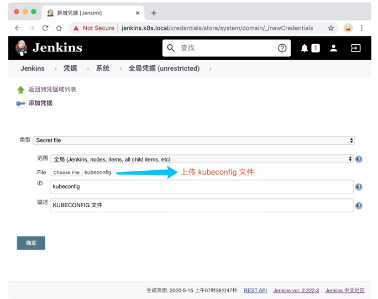This screenshot has height=299, width=378.
Task: Open the Secret file type dropdown
Action: (193, 140)
